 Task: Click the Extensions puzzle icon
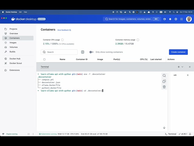click(5, 70)
